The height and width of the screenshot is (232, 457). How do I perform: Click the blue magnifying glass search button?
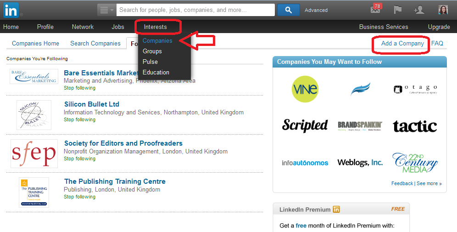pyautogui.click(x=288, y=10)
